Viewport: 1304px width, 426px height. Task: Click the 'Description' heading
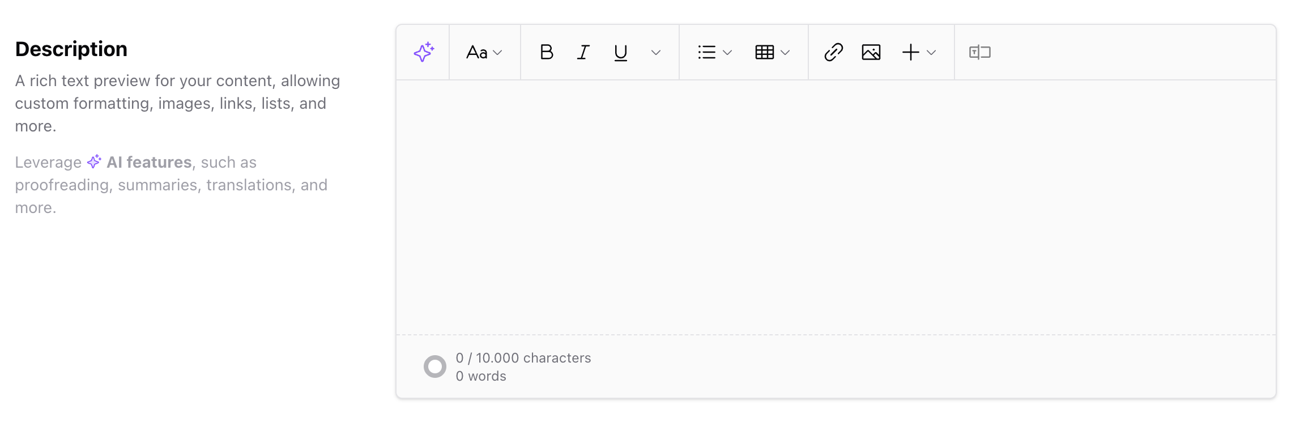coord(71,49)
